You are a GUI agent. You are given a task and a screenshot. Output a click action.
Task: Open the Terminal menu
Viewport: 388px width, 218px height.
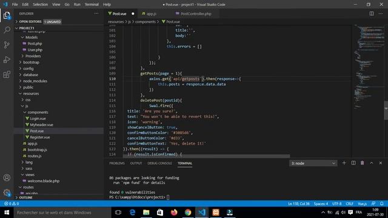coord(92,4)
